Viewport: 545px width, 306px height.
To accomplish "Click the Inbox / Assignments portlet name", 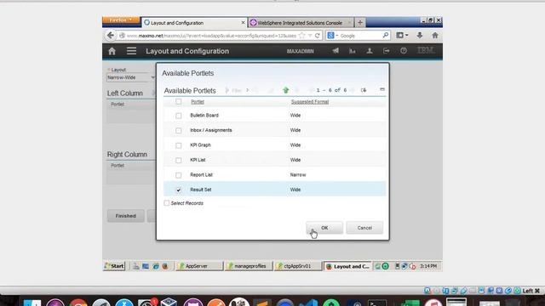I will [211, 130].
